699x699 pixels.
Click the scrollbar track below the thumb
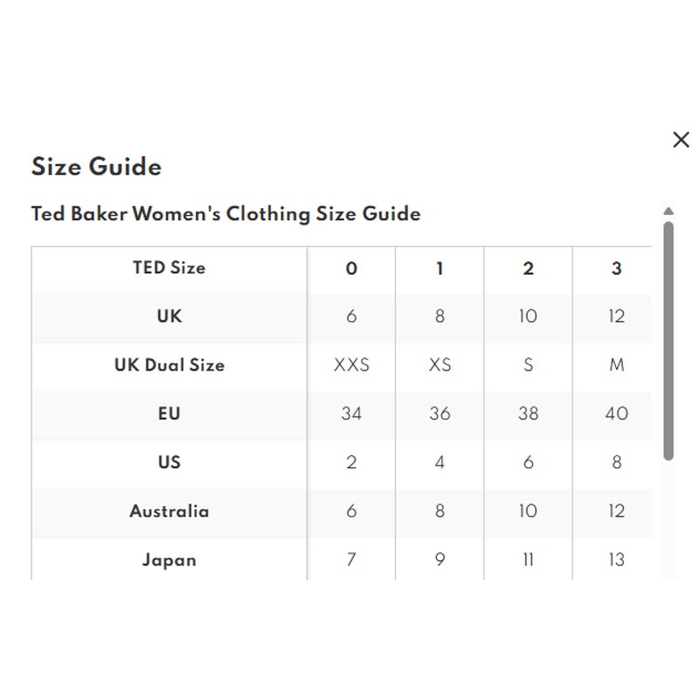pyautogui.click(x=668, y=519)
